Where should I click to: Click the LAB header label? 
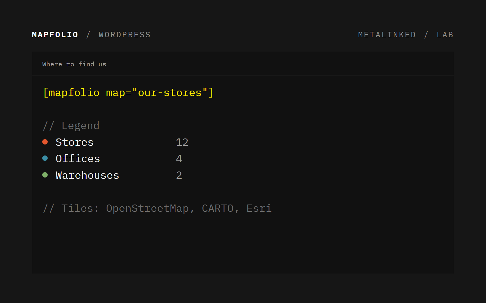click(x=445, y=35)
